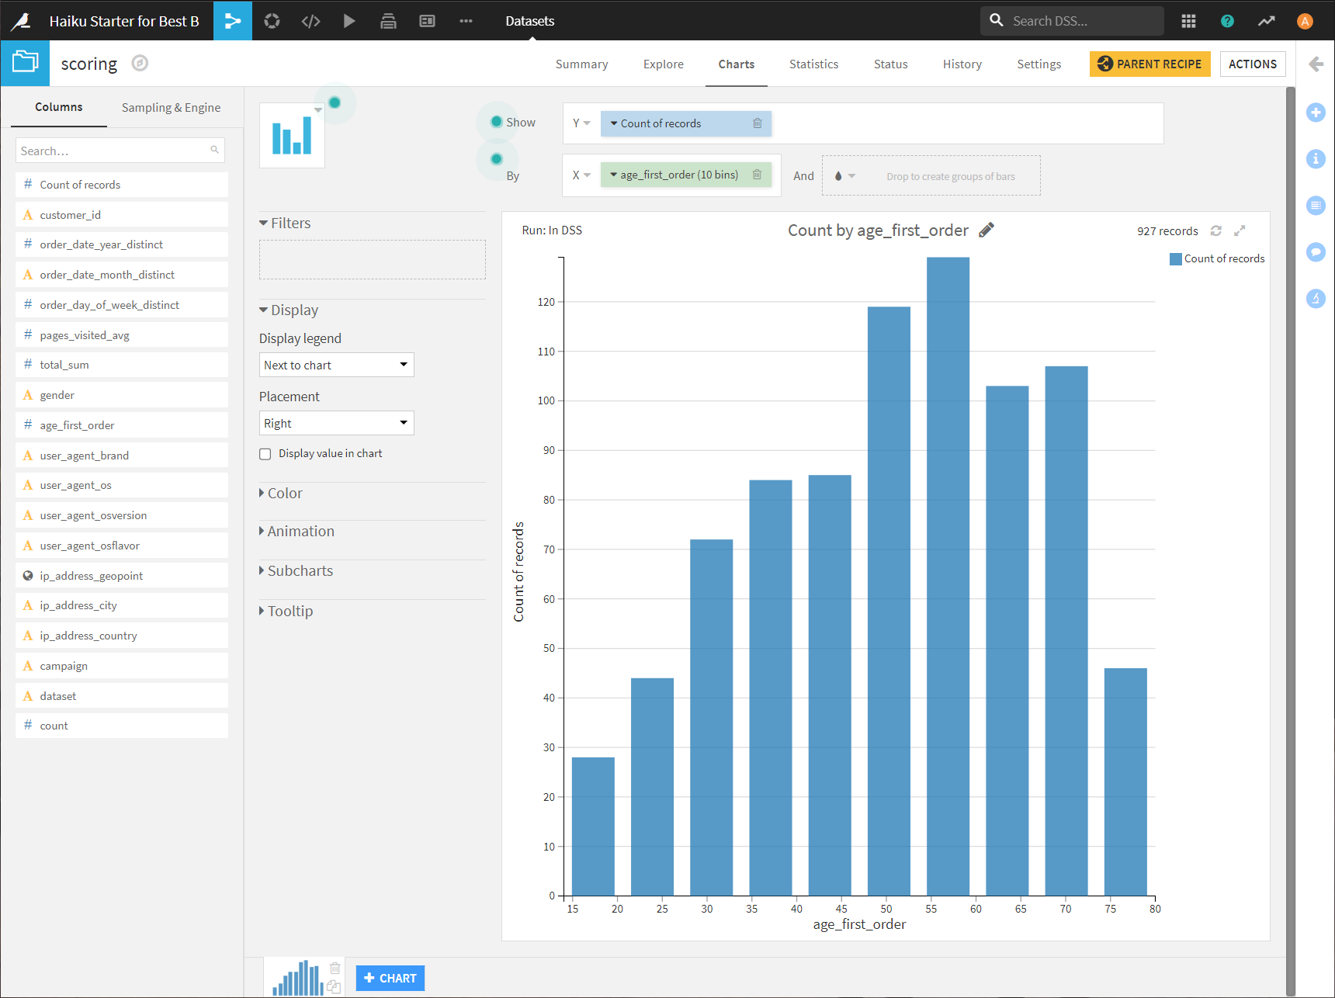Open the more options ellipsis menu

click(x=466, y=21)
